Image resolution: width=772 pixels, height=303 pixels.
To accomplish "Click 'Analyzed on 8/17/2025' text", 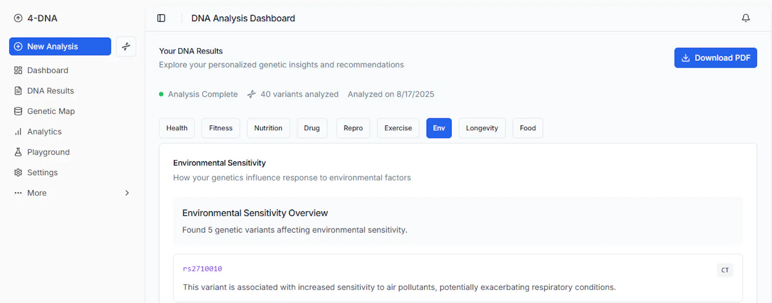I will [x=391, y=95].
